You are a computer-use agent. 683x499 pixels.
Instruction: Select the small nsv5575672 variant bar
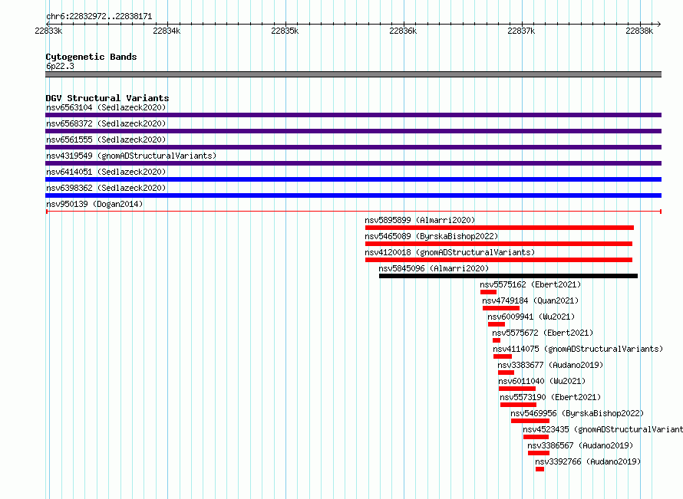pos(497,340)
